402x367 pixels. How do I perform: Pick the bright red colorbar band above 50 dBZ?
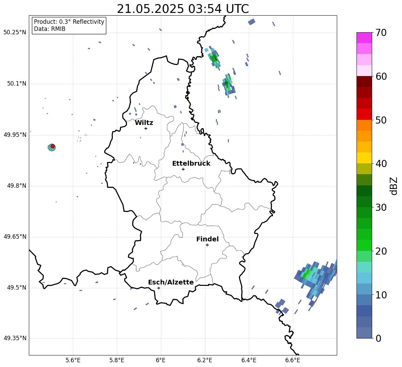(364, 114)
